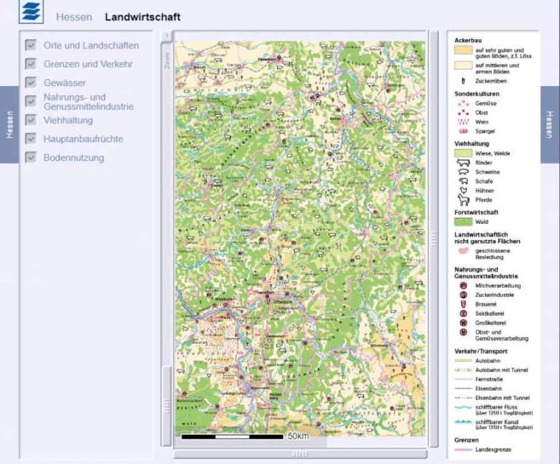560x464 pixels.
Task: Toggle the Bodennutzung layer checkbox
Action: coord(31,157)
